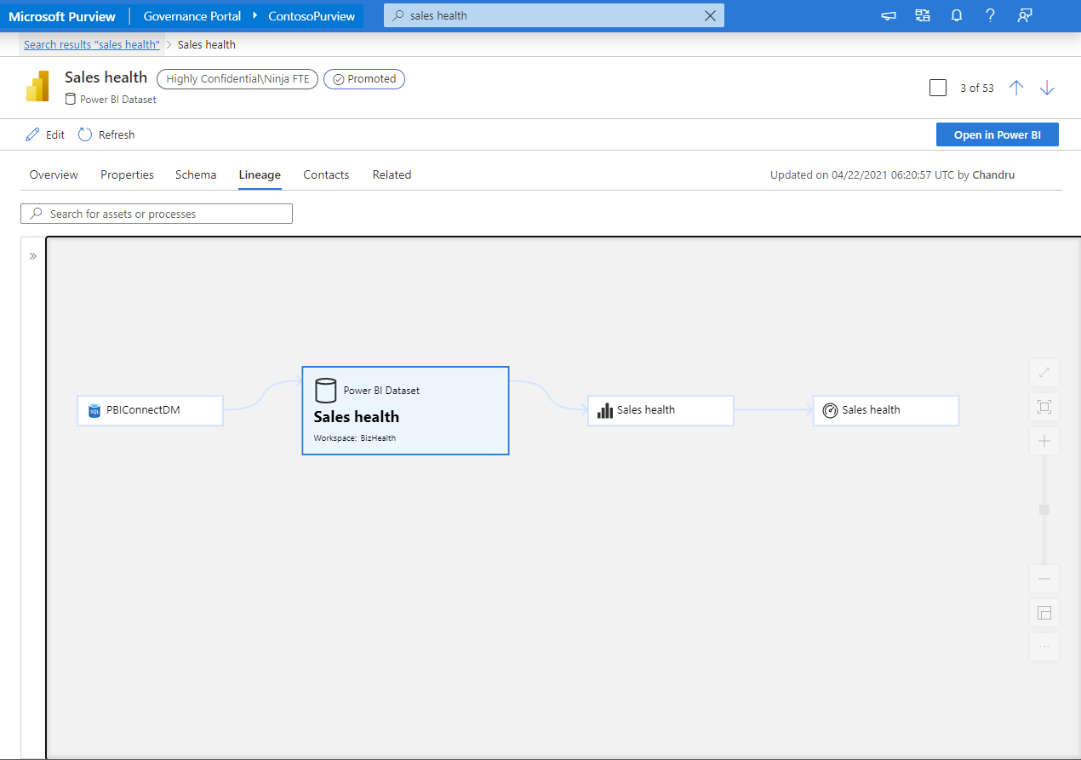This screenshot has height=760, width=1081.
Task: Click the Microsoft Purview title
Action: [x=62, y=16]
